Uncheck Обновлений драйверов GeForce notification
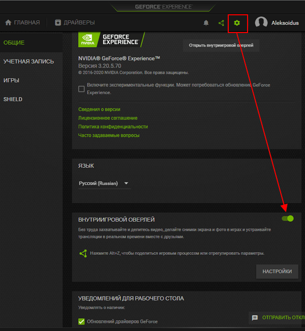 (x=81, y=321)
